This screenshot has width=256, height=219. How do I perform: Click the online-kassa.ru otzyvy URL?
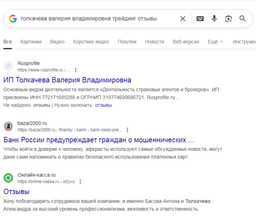(46, 182)
